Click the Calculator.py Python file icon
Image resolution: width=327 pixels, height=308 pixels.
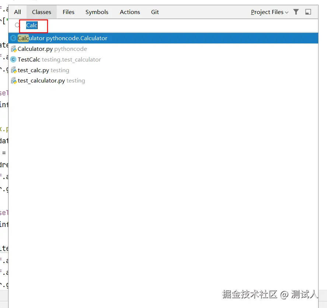[x=14, y=49]
